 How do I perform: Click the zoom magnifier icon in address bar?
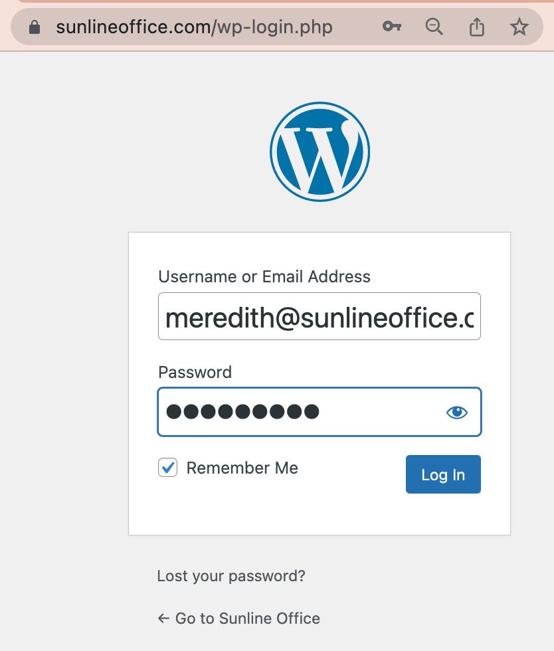click(x=434, y=27)
